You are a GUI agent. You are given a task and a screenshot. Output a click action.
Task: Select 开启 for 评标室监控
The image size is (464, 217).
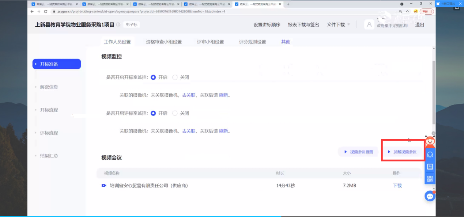pos(153,113)
